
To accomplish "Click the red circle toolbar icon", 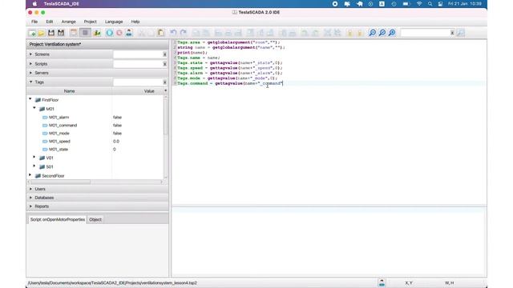I will tap(119, 33).
